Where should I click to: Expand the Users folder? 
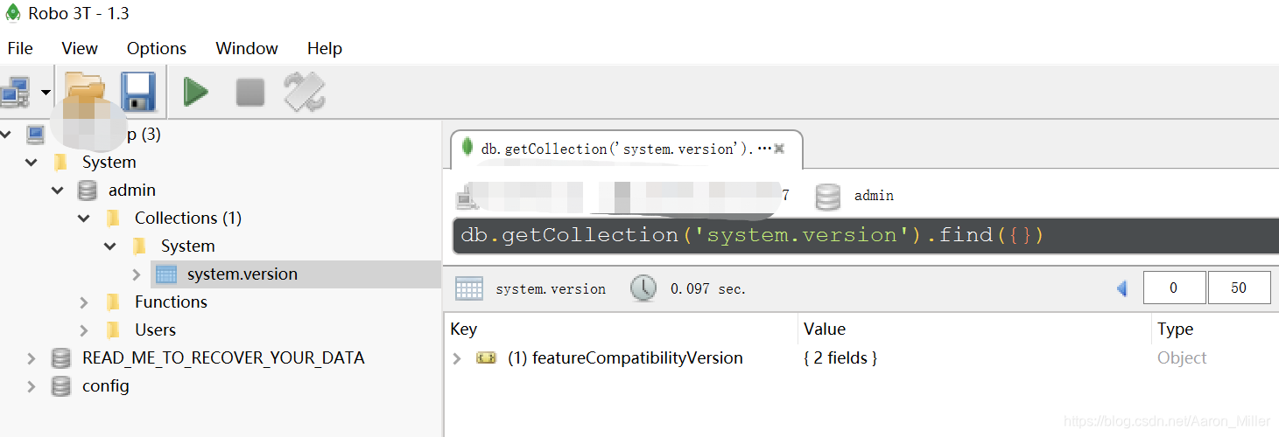[84, 330]
